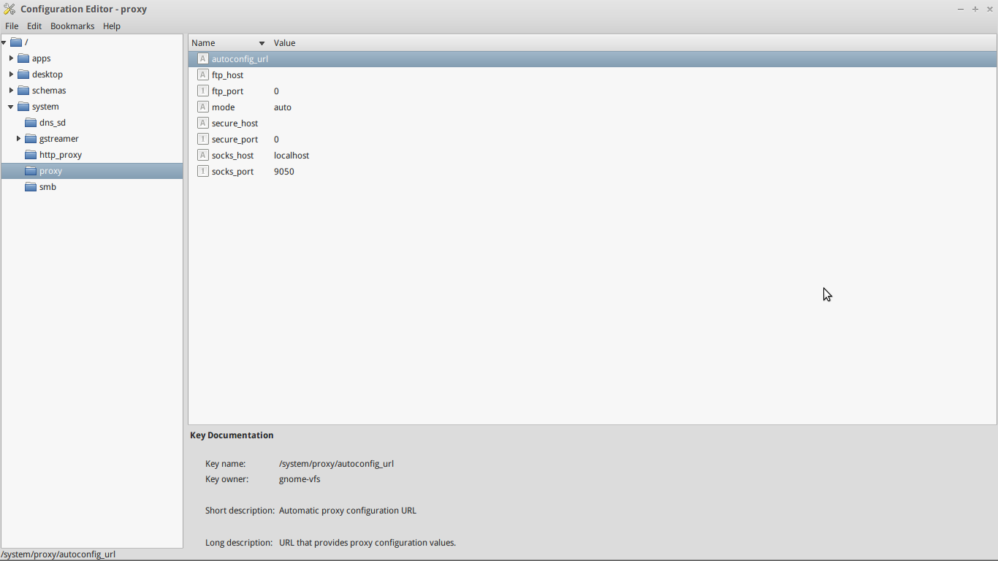
Task: Select the schemas folder in tree
Action: click(49, 91)
